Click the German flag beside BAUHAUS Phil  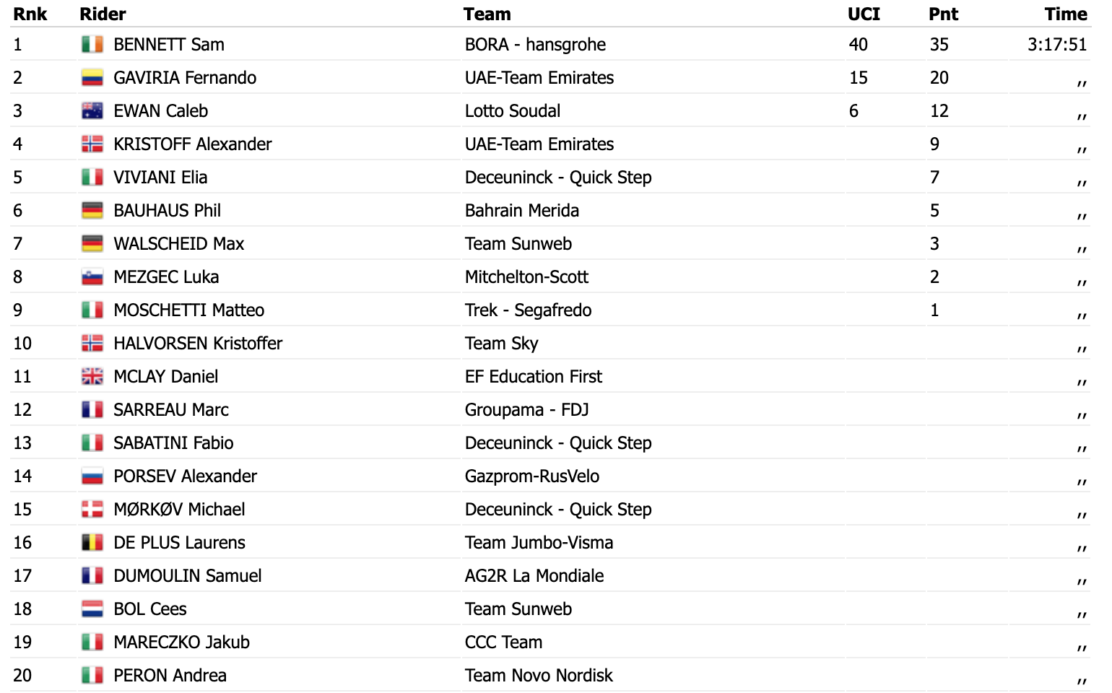(x=92, y=211)
